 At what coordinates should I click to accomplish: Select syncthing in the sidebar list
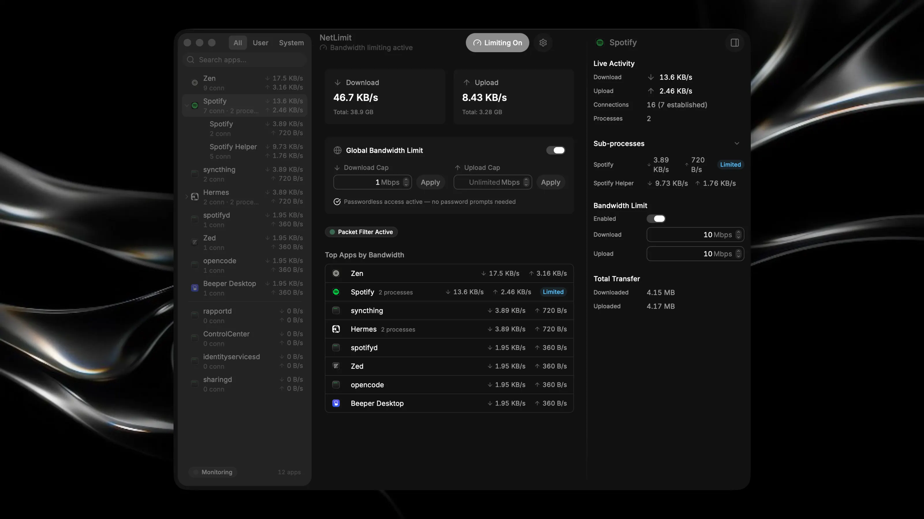pyautogui.click(x=245, y=174)
